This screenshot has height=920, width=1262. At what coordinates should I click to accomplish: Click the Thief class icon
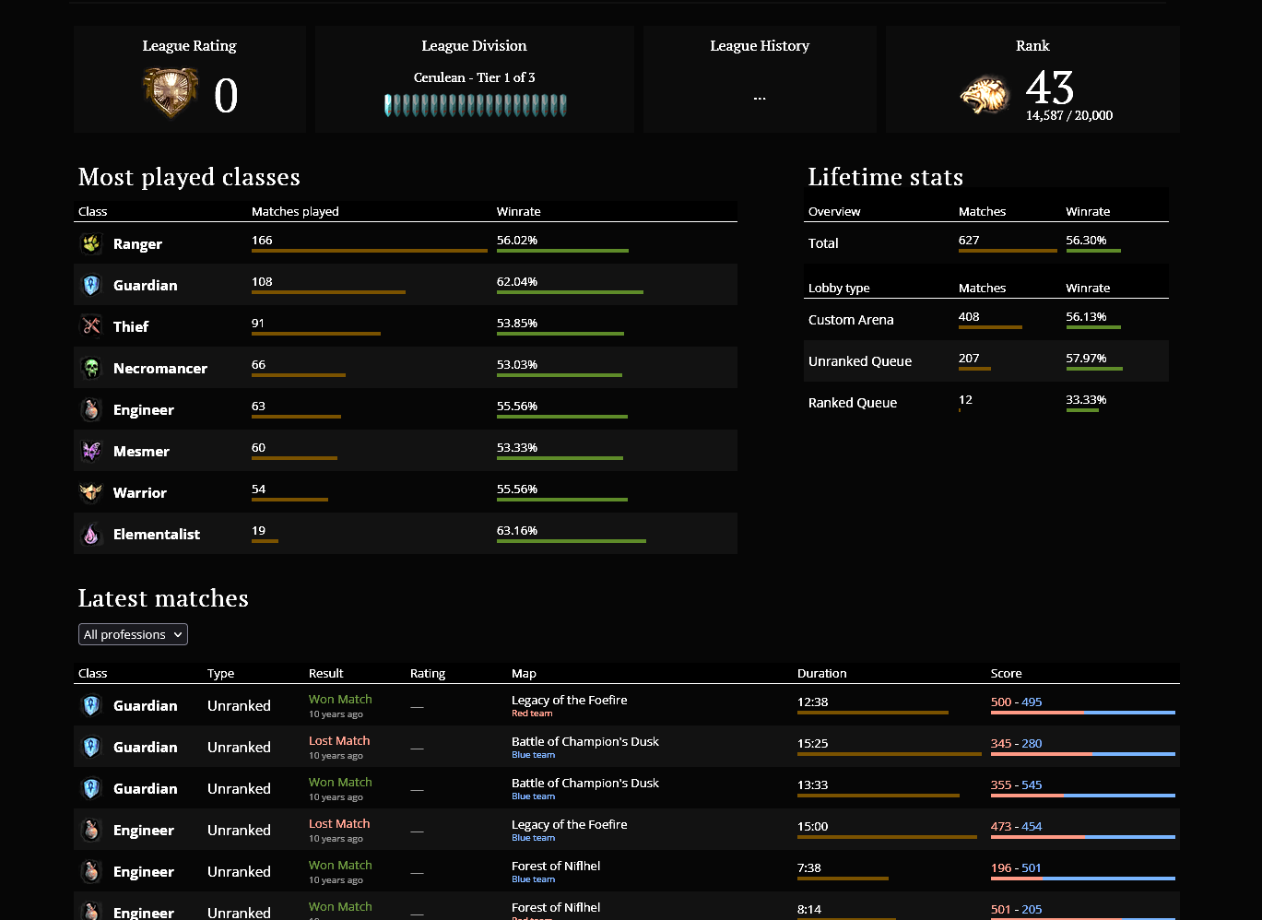click(x=91, y=326)
